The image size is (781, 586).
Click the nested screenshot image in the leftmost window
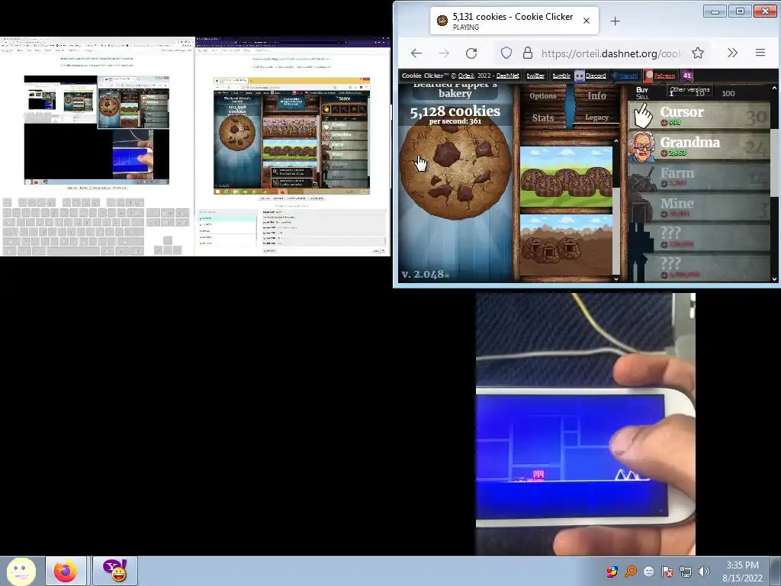point(97,130)
